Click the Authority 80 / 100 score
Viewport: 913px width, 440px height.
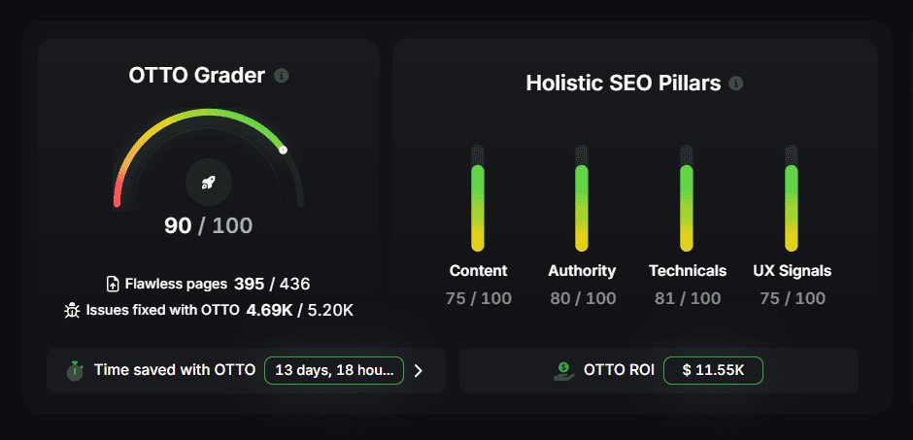(582, 298)
